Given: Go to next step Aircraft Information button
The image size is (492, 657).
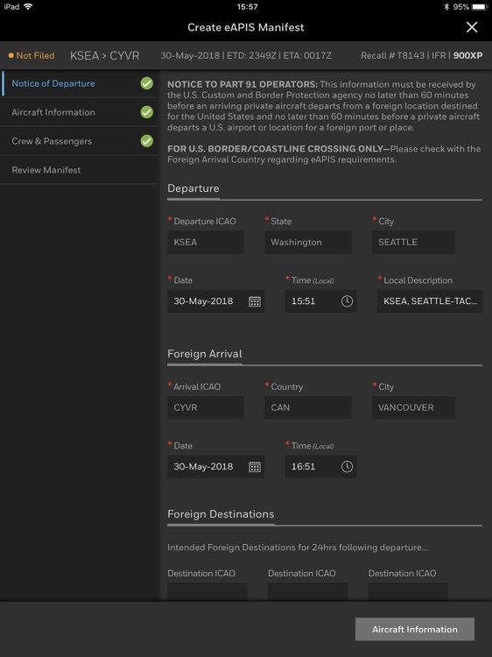Looking at the screenshot, I should [415, 629].
